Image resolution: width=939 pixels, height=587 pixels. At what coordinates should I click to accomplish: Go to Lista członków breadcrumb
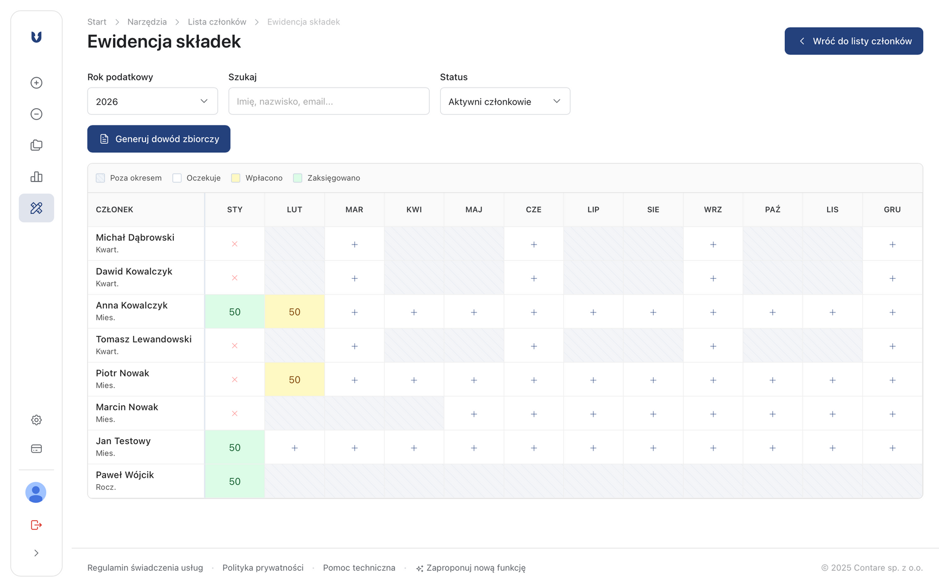tap(217, 22)
